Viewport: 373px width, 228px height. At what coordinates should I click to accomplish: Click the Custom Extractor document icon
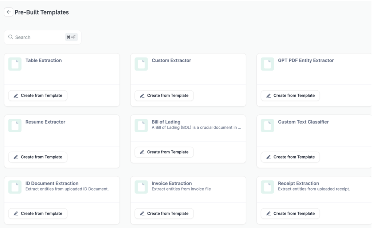click(x=141, y=64)
